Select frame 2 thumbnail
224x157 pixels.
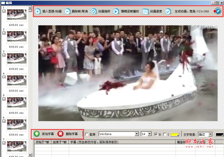(17, 36)
